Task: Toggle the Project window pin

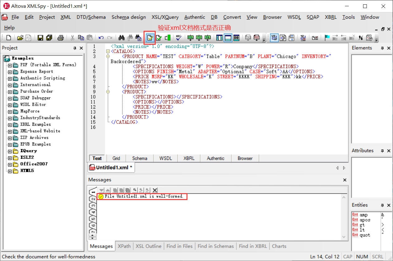Action: (x=74, y=48)
